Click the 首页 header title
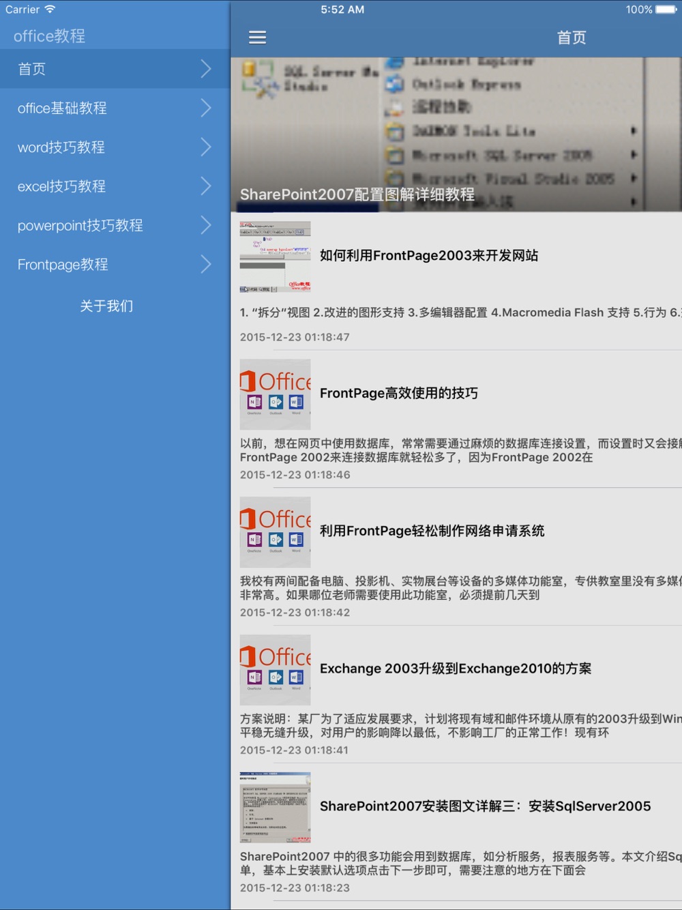The image size is (682, 910). click(572, 38)
